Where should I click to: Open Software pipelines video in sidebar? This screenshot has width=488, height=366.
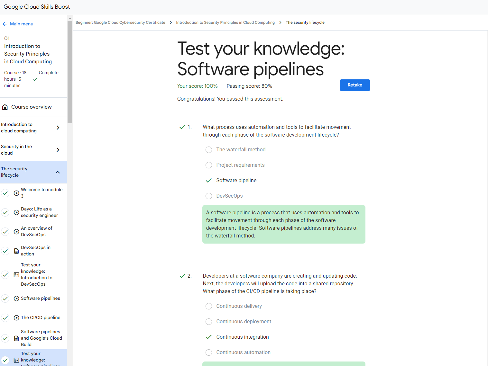pyautogui.click(x=41, y=299)
